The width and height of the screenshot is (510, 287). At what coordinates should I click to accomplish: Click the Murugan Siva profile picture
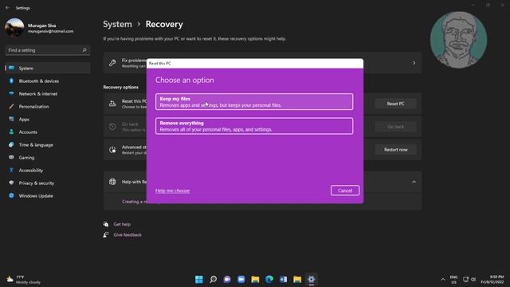tap(14, 28)
